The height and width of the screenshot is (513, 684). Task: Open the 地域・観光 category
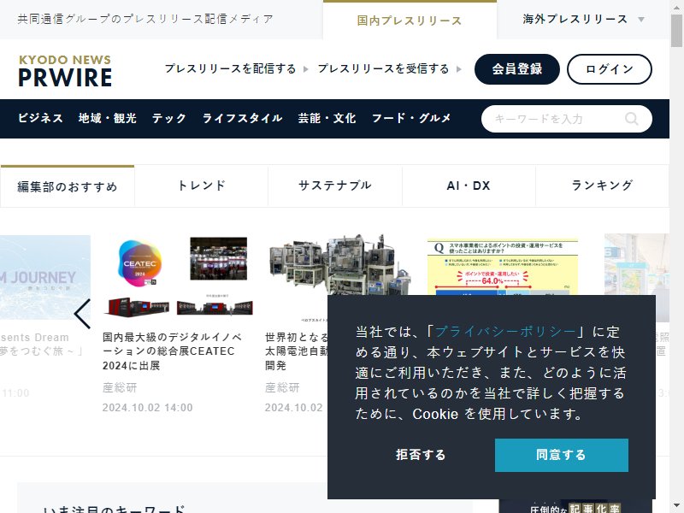point(108,118)
